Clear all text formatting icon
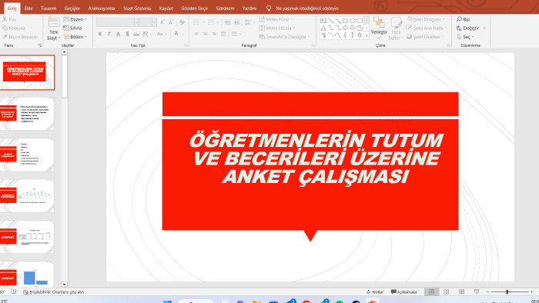 coord(182,22)
